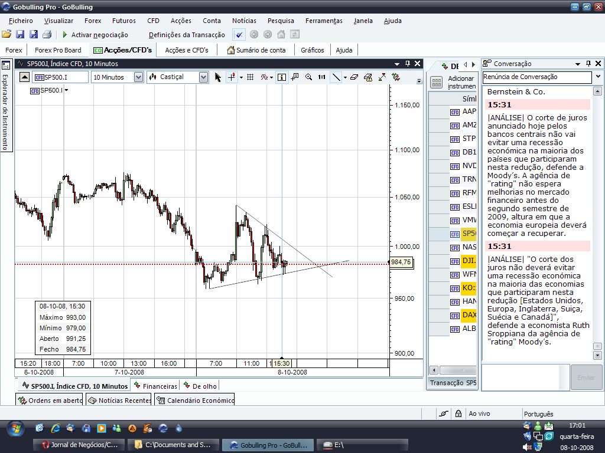Print using the printer icon

pos(47,34)
